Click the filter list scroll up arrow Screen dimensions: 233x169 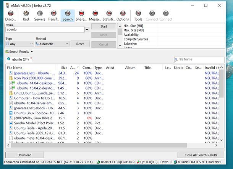[120, 26]
